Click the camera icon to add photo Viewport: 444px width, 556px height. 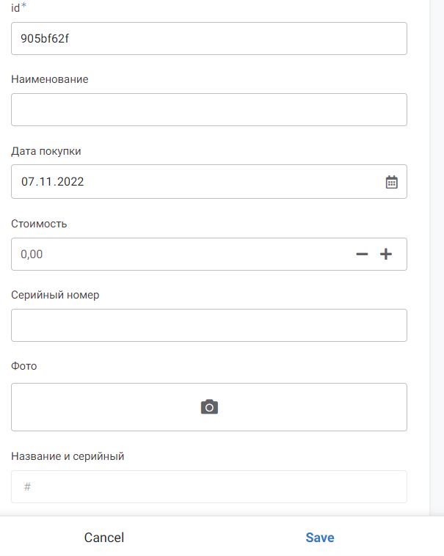[x=209, y=407]
